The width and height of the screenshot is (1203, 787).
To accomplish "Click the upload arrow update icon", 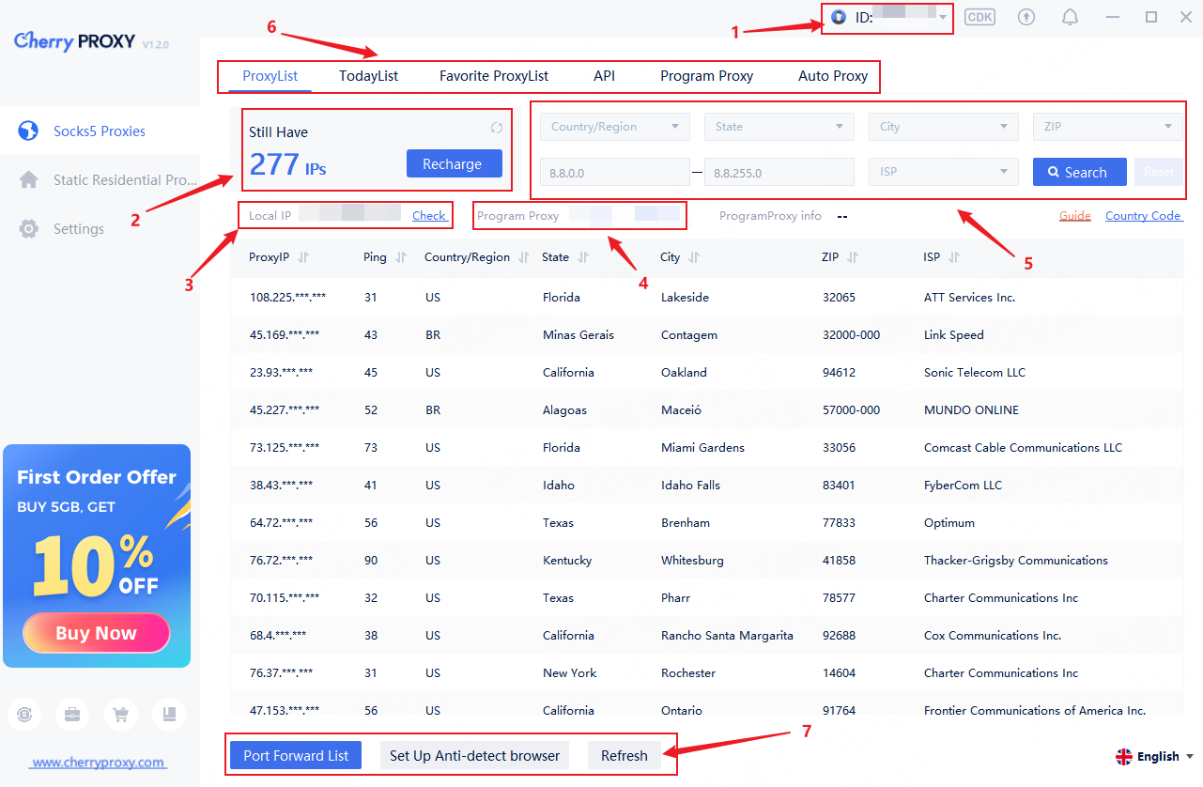I will [1026, 17].
